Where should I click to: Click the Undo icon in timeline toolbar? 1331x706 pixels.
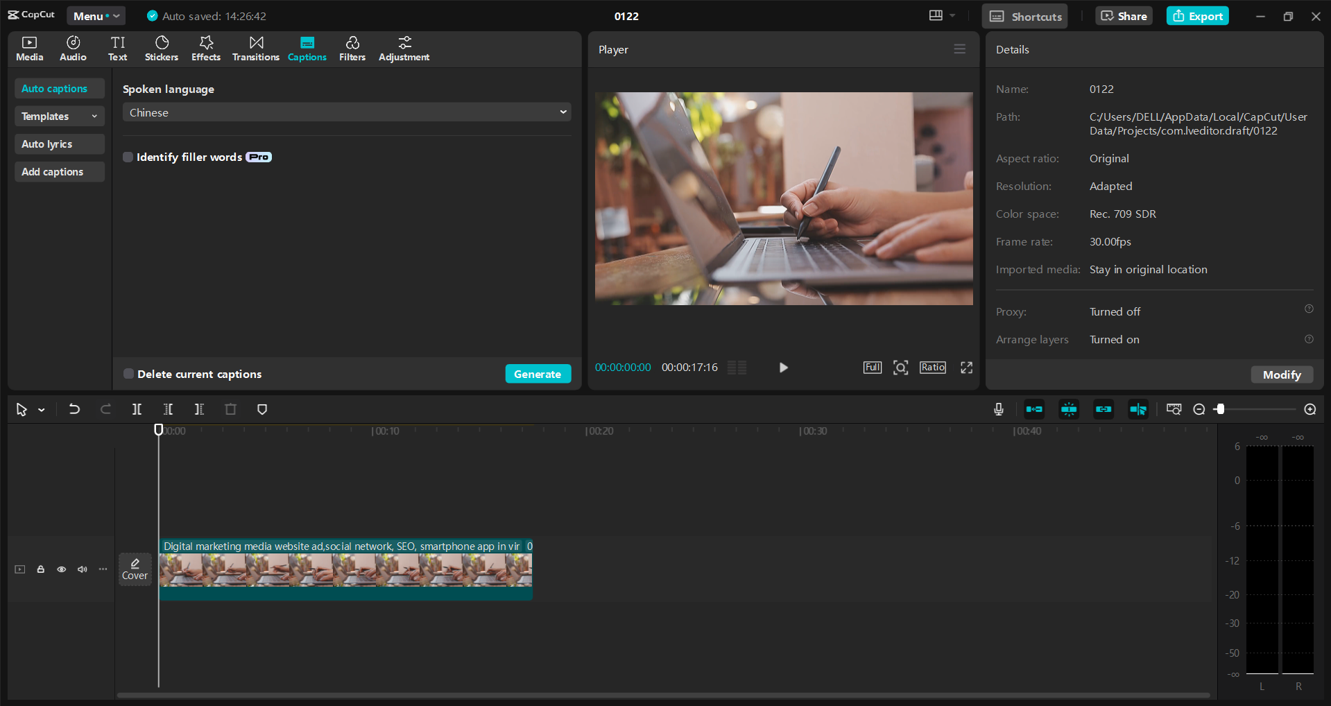[74, 409]
